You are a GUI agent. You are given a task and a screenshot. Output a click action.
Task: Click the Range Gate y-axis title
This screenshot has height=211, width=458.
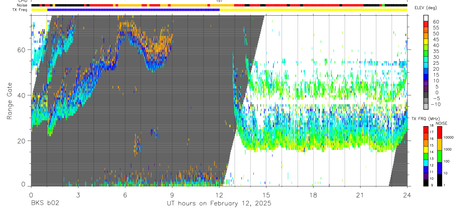tap(10, 101)
